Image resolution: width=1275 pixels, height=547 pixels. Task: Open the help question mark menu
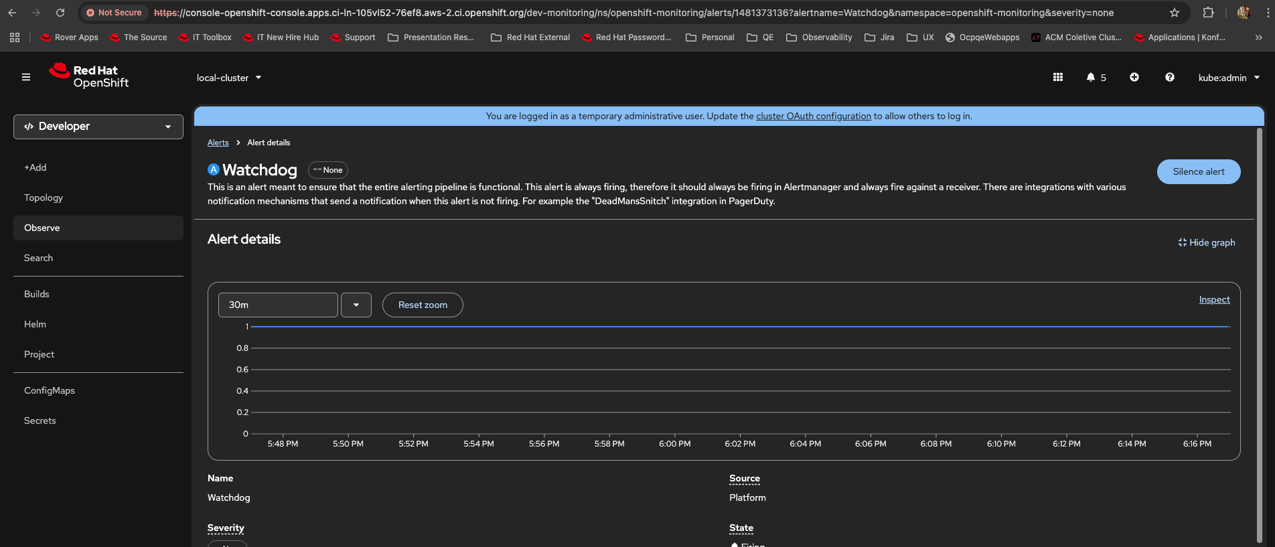[x=1169, y=78]
